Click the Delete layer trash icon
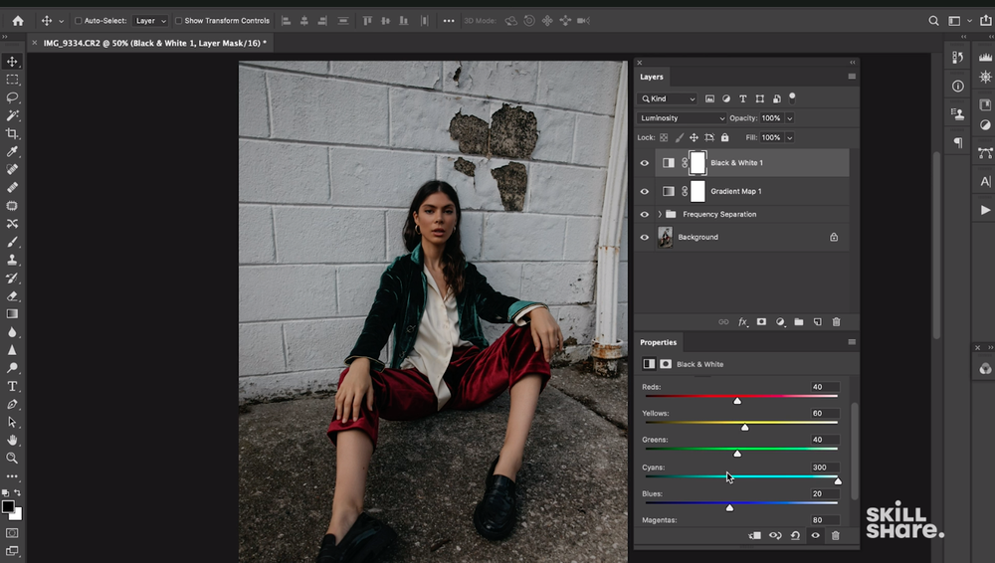 pyautogui.click(x=836, y=322)
